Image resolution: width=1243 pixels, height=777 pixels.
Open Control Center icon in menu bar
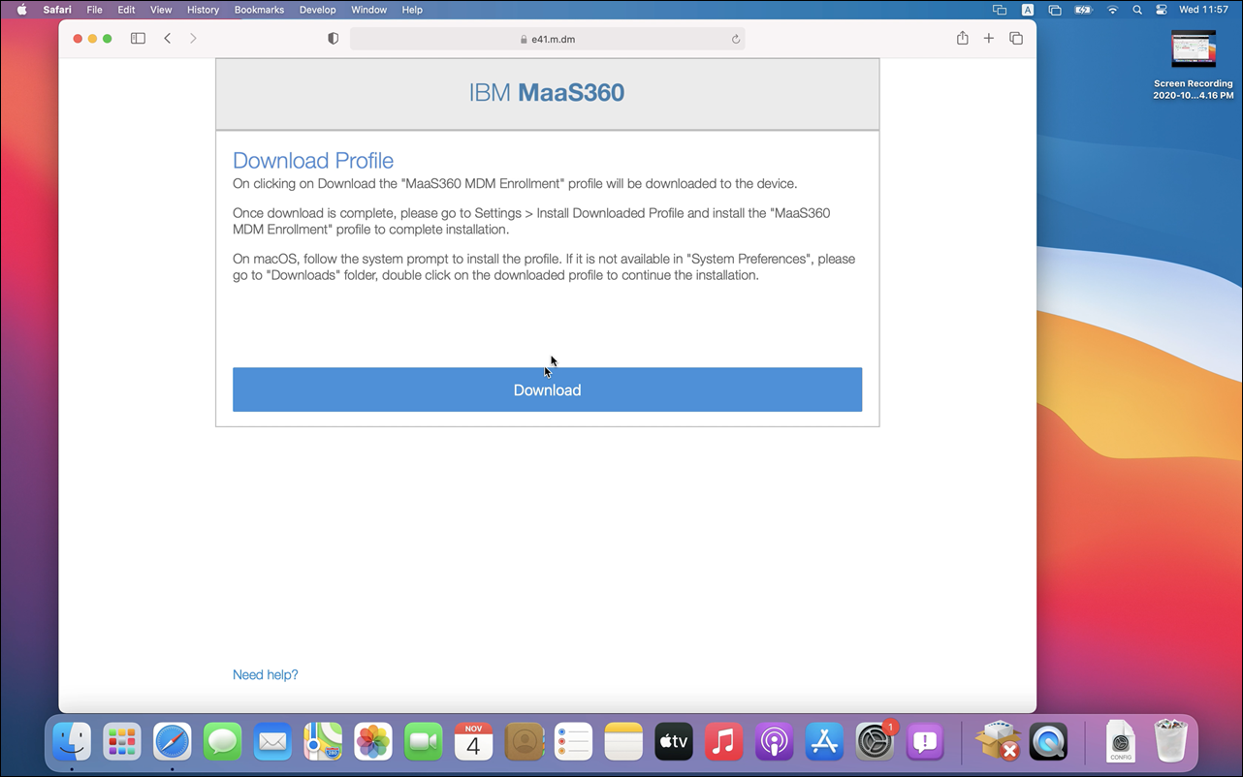click(x=1162, y=10)
